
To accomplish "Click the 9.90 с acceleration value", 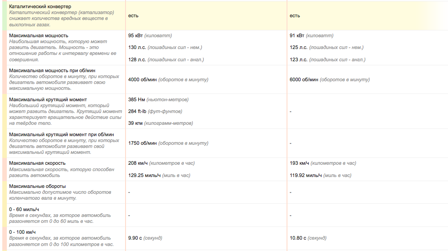I will (x=135, y=238).
